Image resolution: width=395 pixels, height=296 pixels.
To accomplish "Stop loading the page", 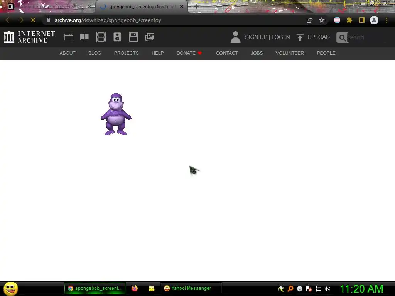I will [33, 20].
